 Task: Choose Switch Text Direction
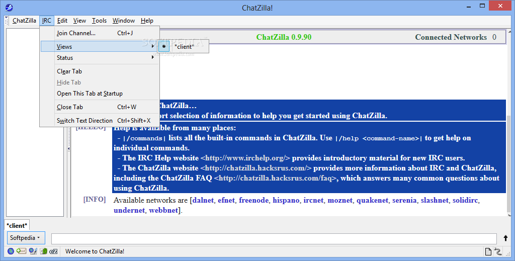point(100,121)
